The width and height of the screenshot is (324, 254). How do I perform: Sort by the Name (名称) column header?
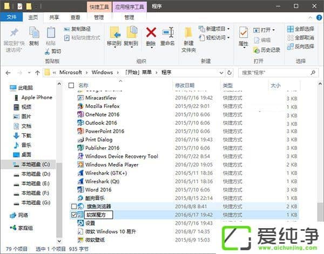coord(84,85)
